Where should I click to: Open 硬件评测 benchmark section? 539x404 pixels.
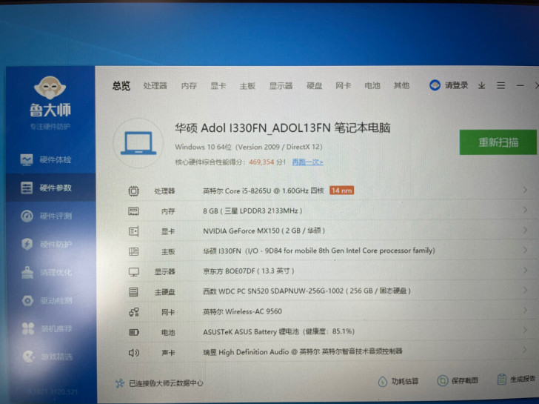coord(46,216)
